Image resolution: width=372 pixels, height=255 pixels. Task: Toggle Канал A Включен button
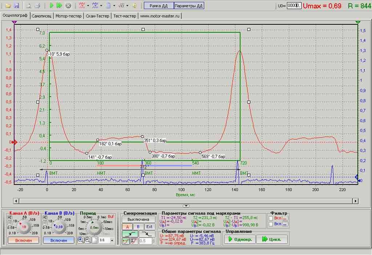(x=23, y=240)
